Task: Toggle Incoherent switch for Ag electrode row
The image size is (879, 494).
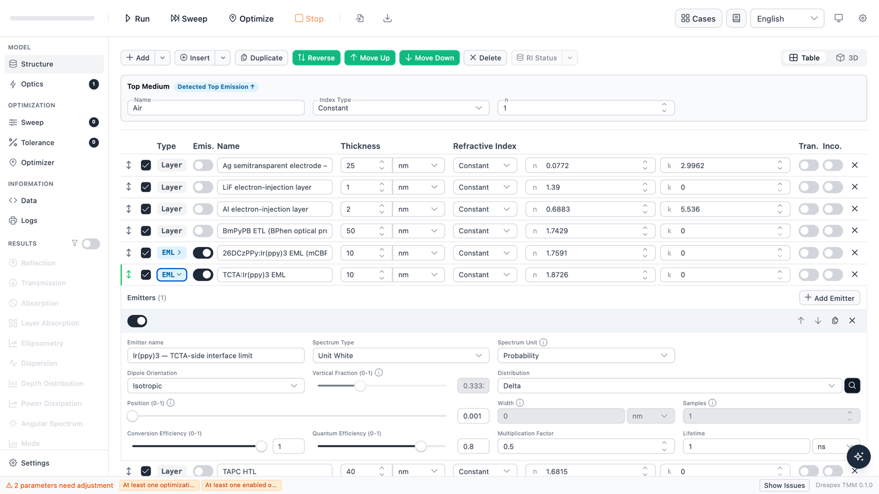Action: coord(833,165)
